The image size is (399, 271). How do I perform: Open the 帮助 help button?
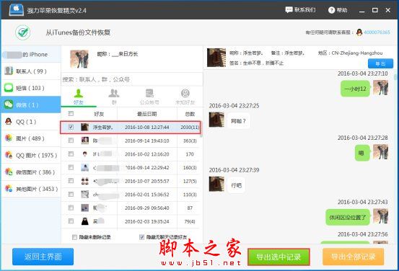point(338,10)
